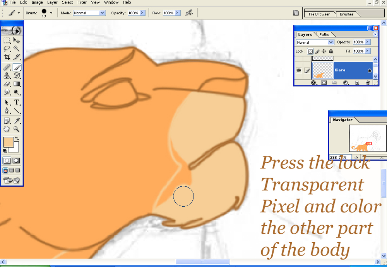Click the background color swatch
Viewport: 387px width, 267px height.
click(x=16, y=149)
